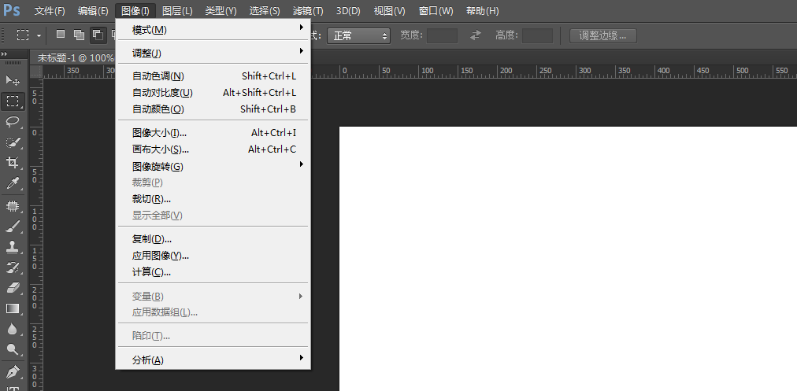This screenshot has height=391, width=797.
Task: Choose 画布大小(S)... menu entry
Action: (213, 149)
